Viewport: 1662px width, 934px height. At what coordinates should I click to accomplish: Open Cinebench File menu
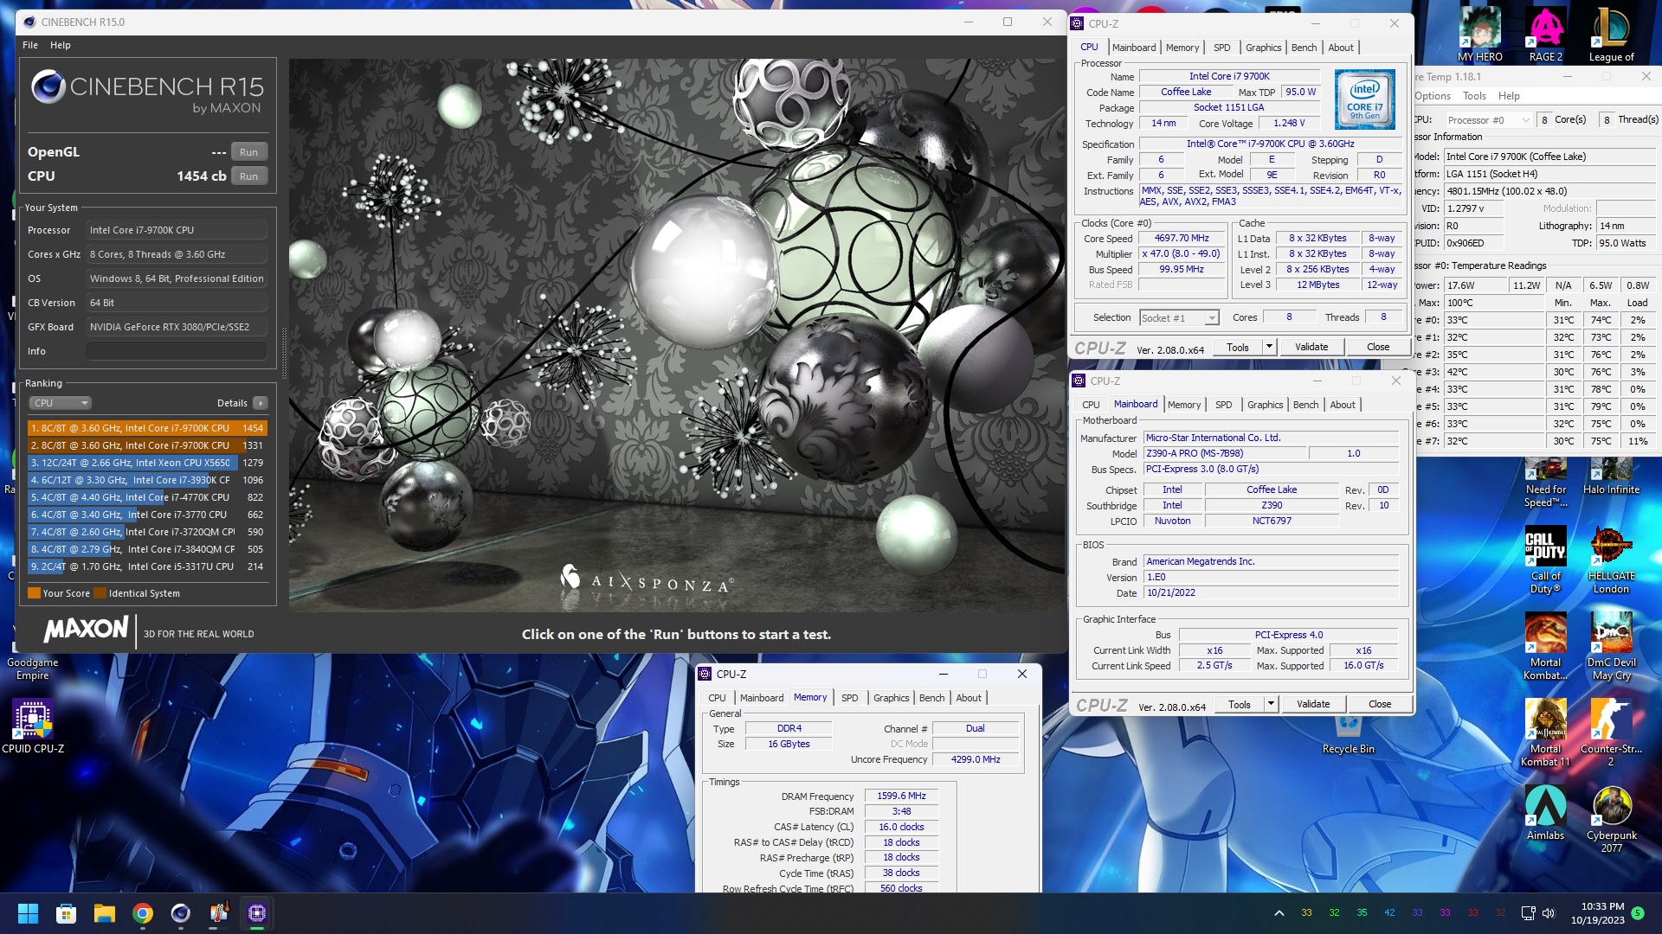point(30,45)
